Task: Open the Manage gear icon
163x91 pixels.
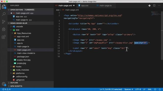Action: pyautogui.click(x=4, y=84)
